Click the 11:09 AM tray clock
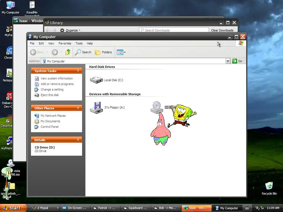The image size is (283, 212). [273, 208]
